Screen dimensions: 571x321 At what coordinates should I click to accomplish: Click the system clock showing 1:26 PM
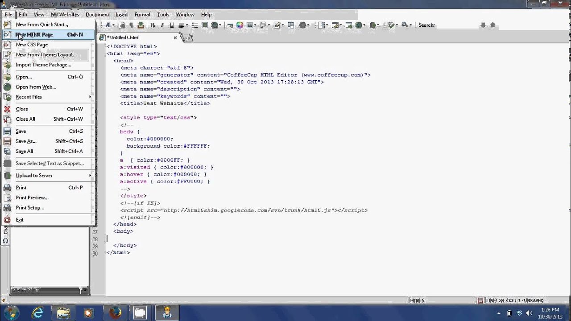[x=550, y=309]
